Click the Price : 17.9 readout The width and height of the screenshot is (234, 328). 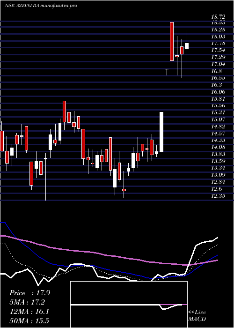(x=30, y=293)
